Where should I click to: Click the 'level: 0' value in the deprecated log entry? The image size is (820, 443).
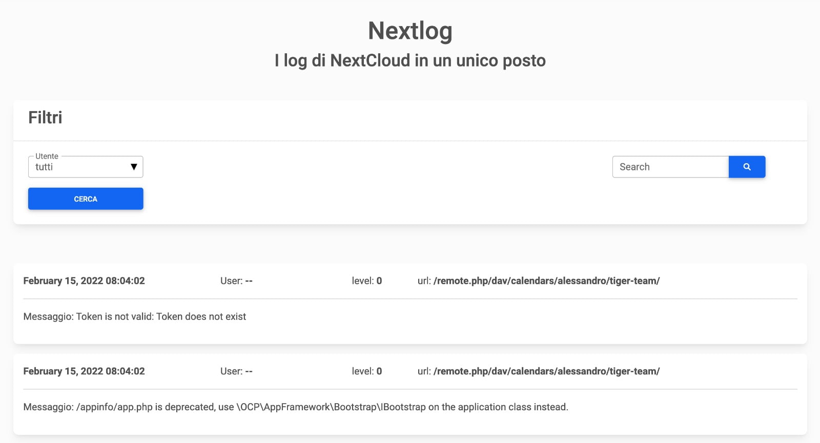(x=367, y=371)
